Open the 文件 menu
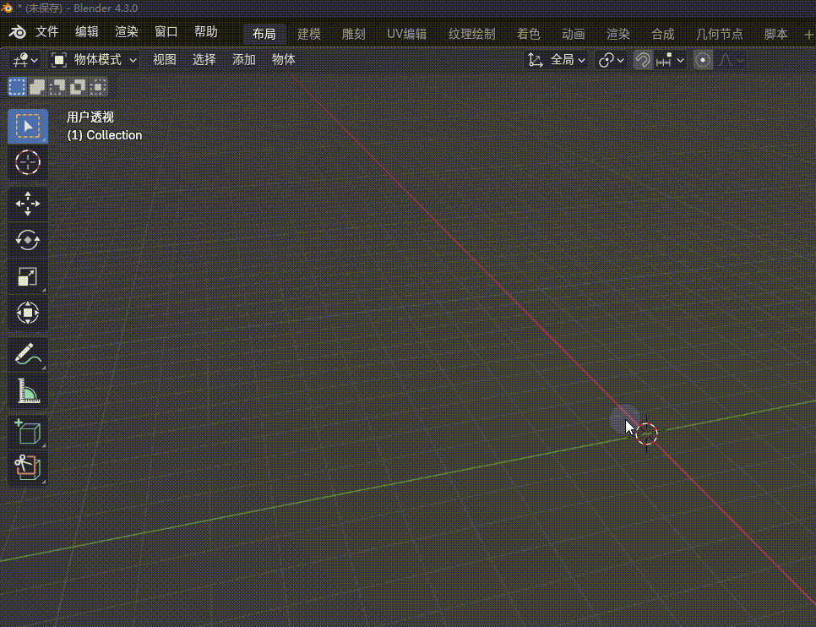 pyautogui.click(x=47, y=32)
